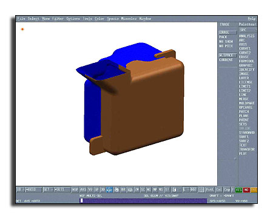Open the SPC palette dropdown
The height and width of the screenshot is (219, 273).
(x=248, y=30)
